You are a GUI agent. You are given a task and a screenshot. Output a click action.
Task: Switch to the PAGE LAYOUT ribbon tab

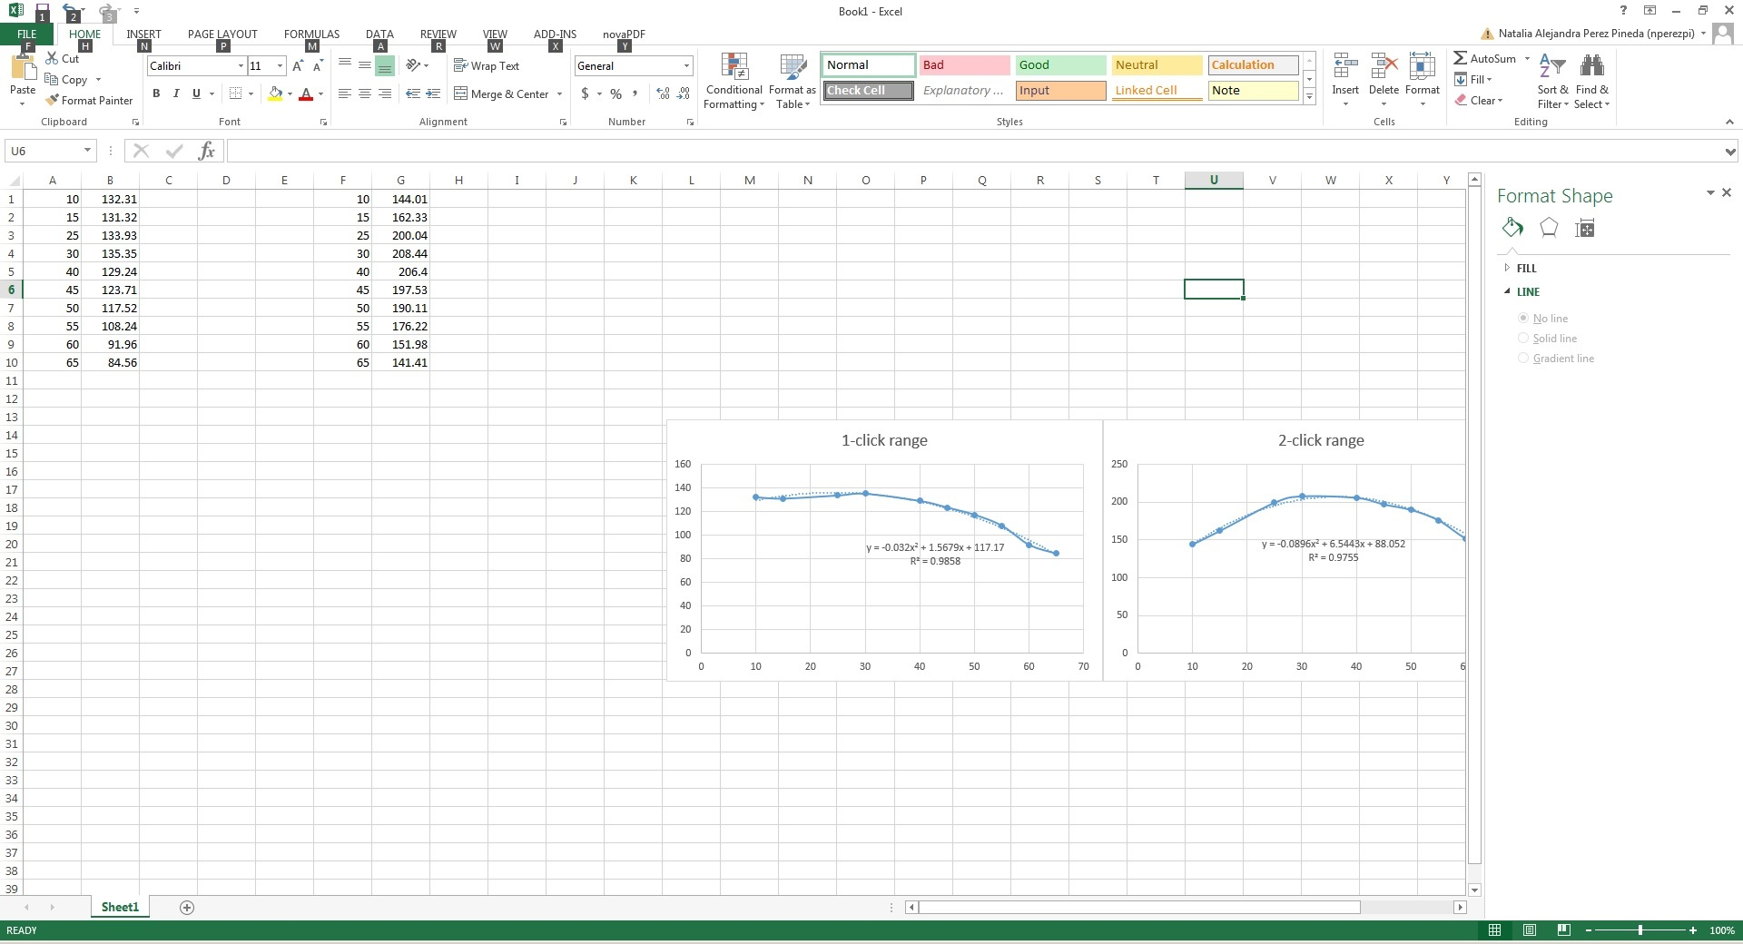pos(222,34)
